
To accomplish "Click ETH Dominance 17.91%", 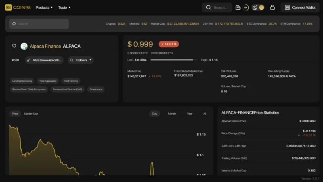I will click(307, 24).
